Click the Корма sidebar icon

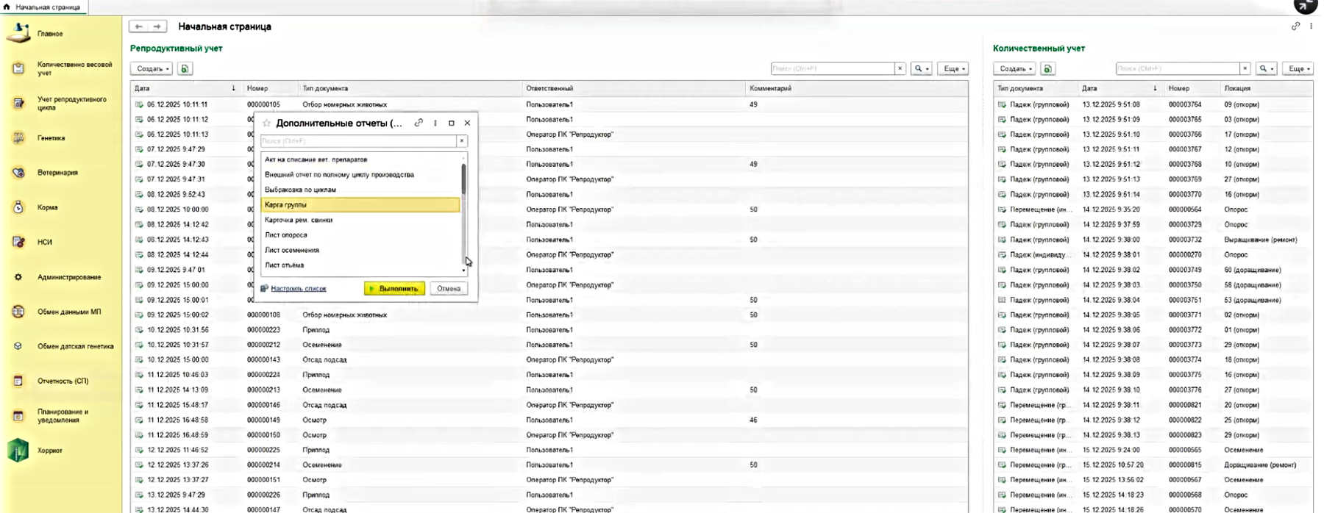click(x=18, y=207)
